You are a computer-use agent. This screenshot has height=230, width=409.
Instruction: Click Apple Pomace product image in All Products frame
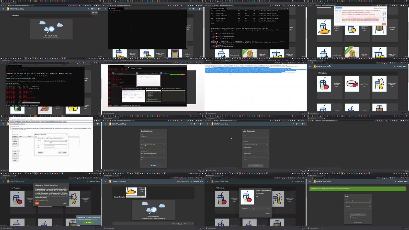tap(352, 84)
